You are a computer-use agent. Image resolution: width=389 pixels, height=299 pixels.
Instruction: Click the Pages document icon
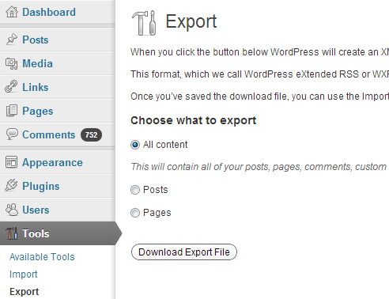pyautogui.click(x=12, y=111)
